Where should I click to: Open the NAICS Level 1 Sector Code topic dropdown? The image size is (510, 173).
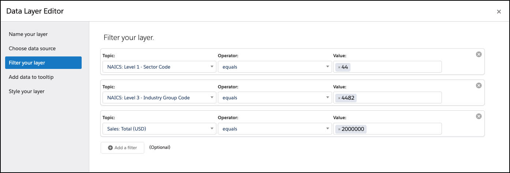point(159,67)
